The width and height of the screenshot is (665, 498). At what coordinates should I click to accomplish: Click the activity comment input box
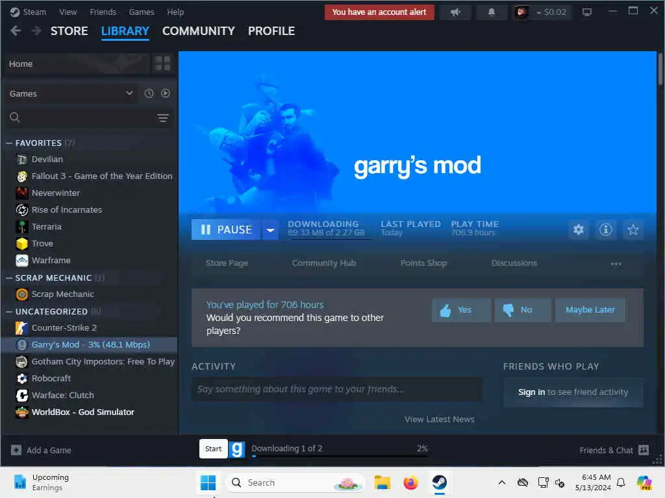(x=337, y=389)
